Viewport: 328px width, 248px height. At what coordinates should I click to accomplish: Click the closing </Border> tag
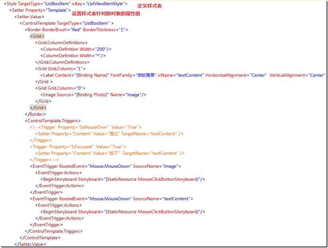[x=35, y=114]
